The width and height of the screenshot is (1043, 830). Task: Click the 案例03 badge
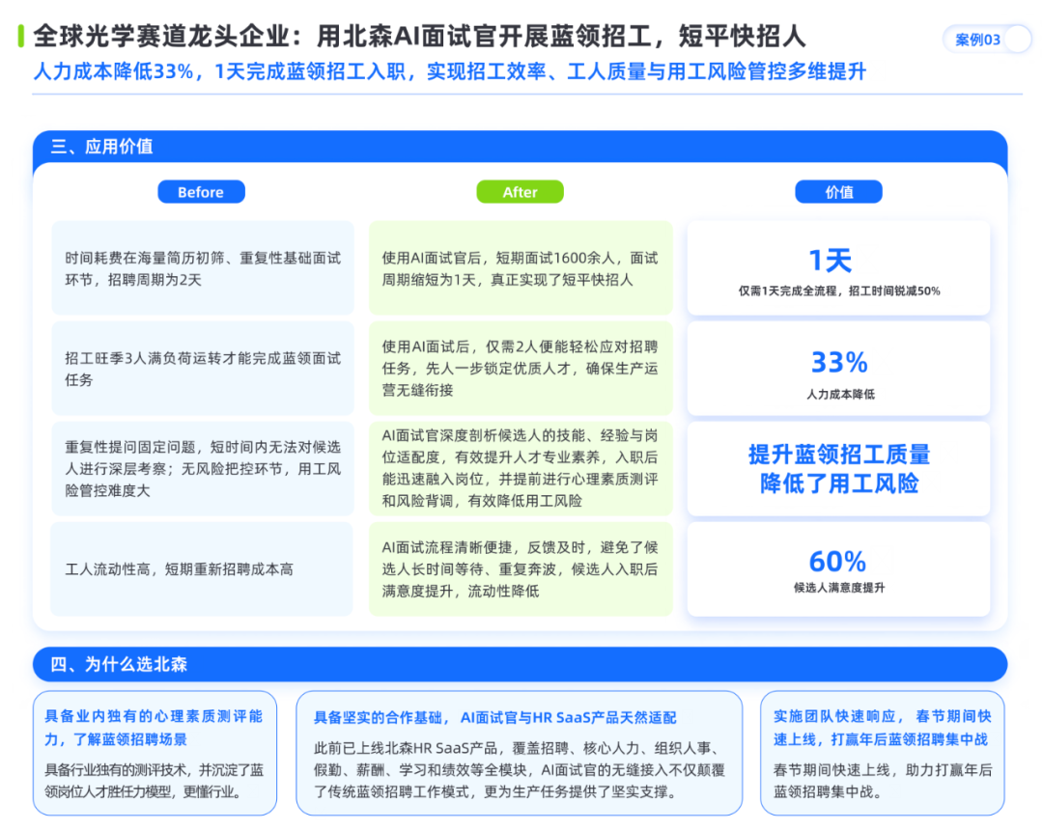986,40
